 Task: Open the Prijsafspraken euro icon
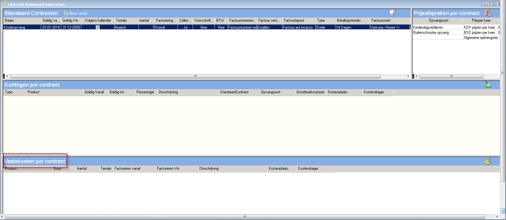click(488, 13)
